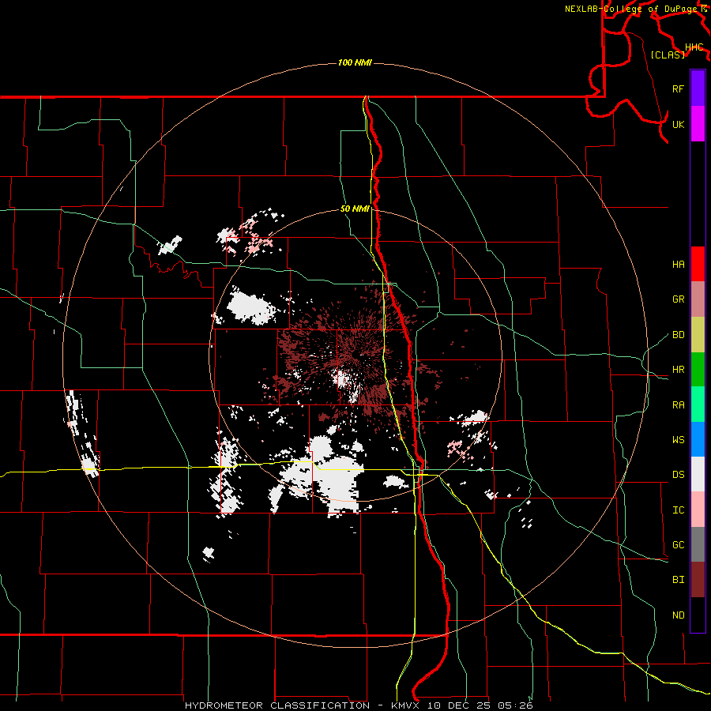Click the DS legend label
The height and width of the screenshot is (711, 711).
coord(678,475)
